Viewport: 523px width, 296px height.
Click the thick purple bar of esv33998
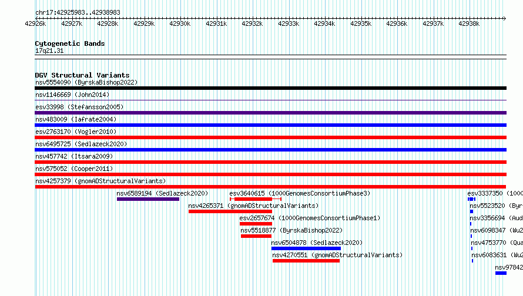[270, 113]
